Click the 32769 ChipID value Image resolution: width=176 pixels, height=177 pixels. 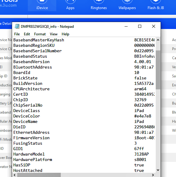tap(140, 100)
